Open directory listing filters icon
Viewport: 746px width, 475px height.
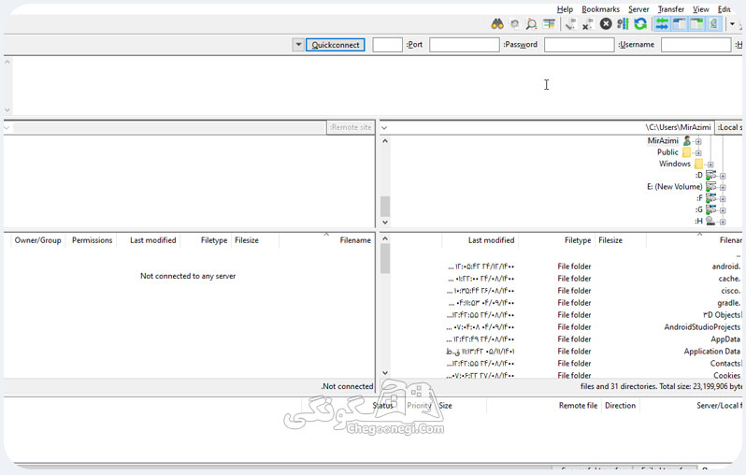point(550,23)
